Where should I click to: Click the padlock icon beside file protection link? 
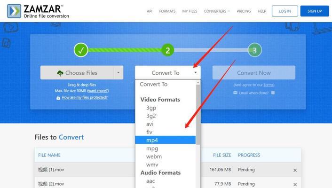pyautogui.click(x=58, y=98)
